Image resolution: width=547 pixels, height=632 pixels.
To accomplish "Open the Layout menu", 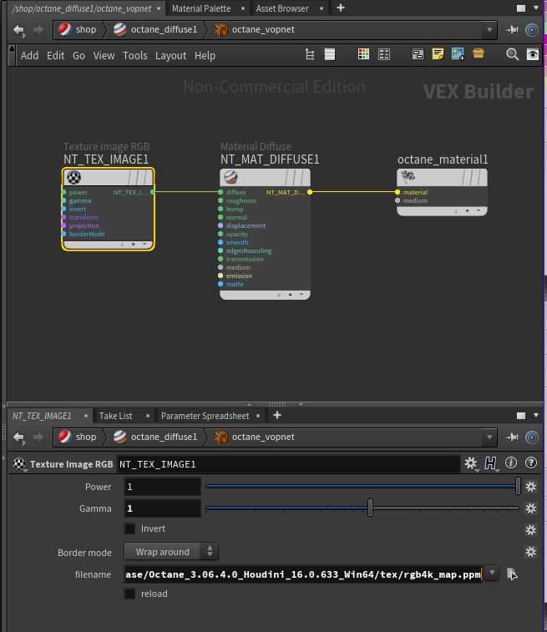I will [x=171, y=56].
